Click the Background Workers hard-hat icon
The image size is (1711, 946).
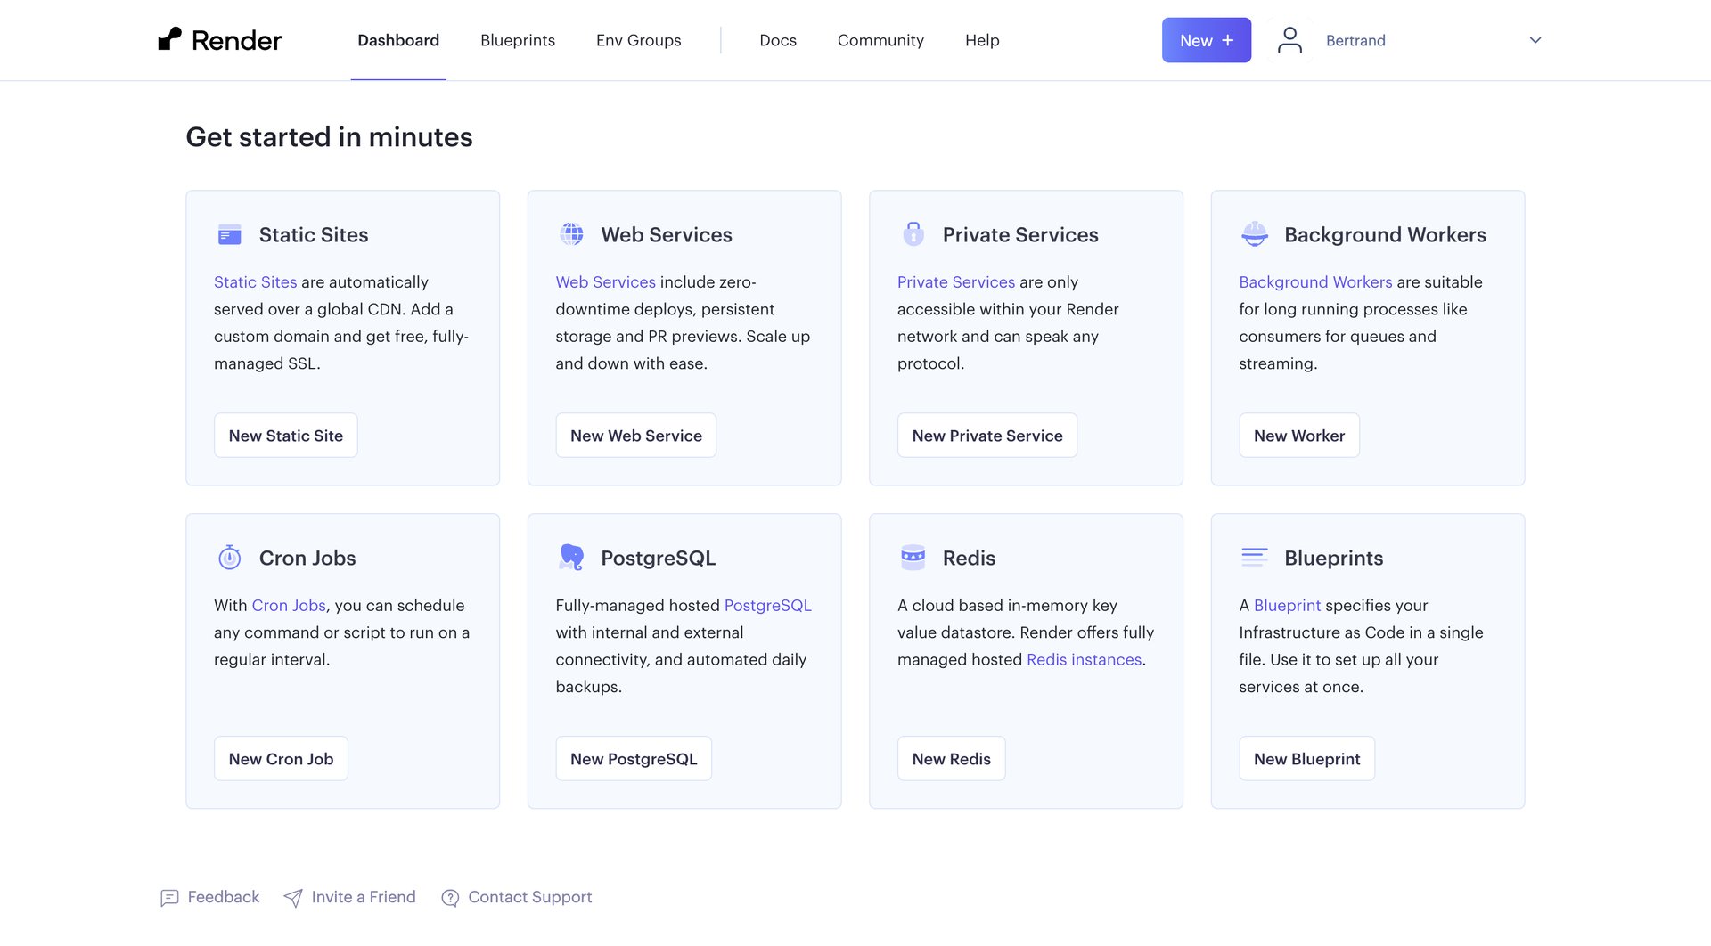tap(1255, 234)
